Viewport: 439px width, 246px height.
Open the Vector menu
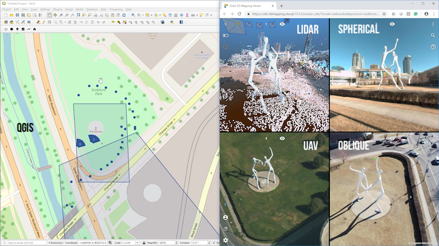(x=69, y=9)
